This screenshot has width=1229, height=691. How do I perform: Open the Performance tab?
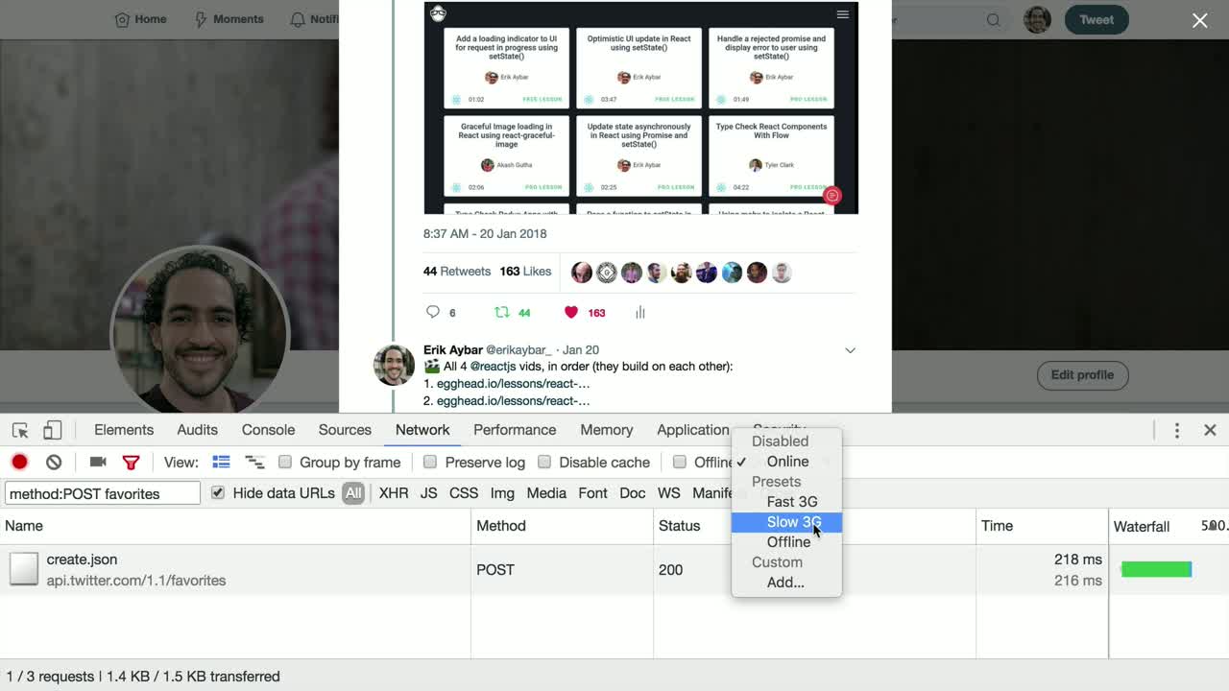coord(514,430)
